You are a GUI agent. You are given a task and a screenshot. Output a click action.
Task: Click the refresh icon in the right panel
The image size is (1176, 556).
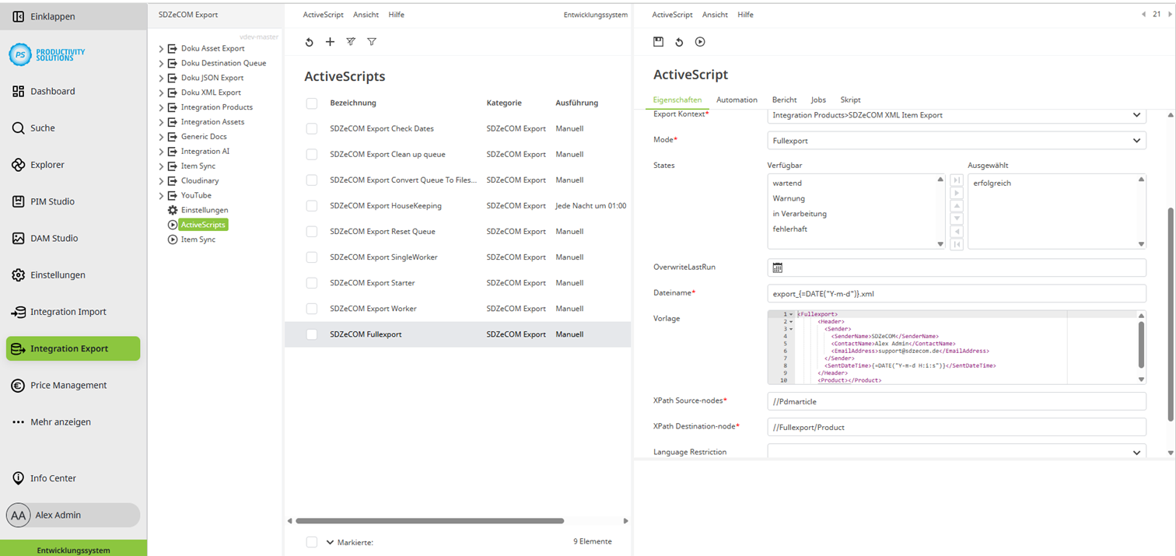coord(678,41)
